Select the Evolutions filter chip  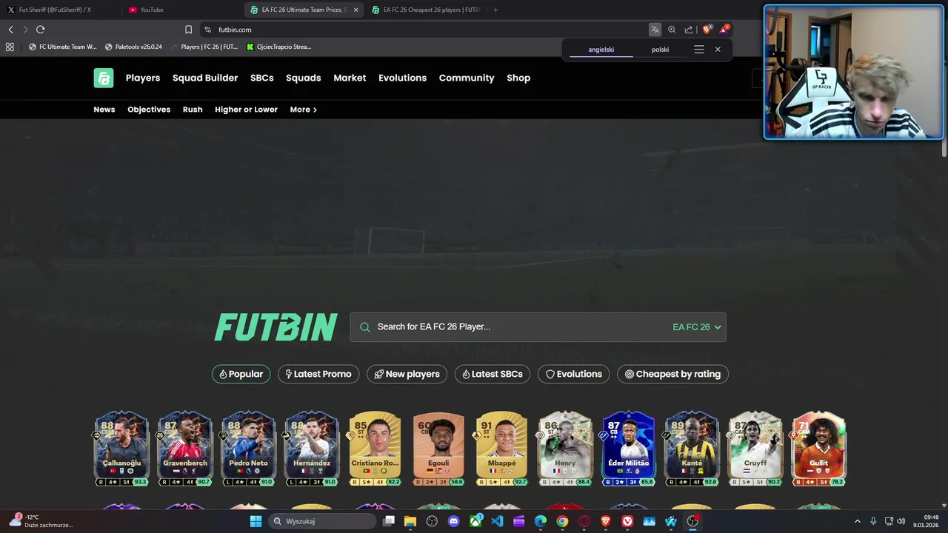pyautogui.click(x=574, y=374)
